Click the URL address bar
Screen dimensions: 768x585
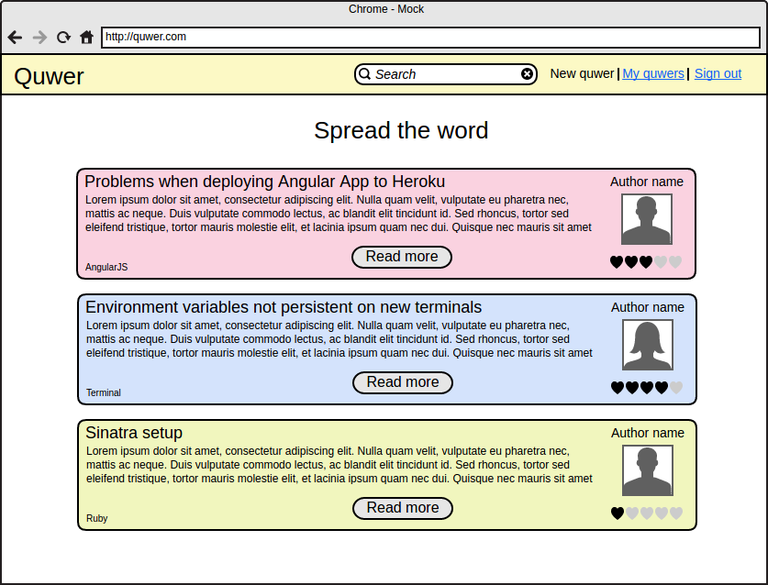point(430,38)
